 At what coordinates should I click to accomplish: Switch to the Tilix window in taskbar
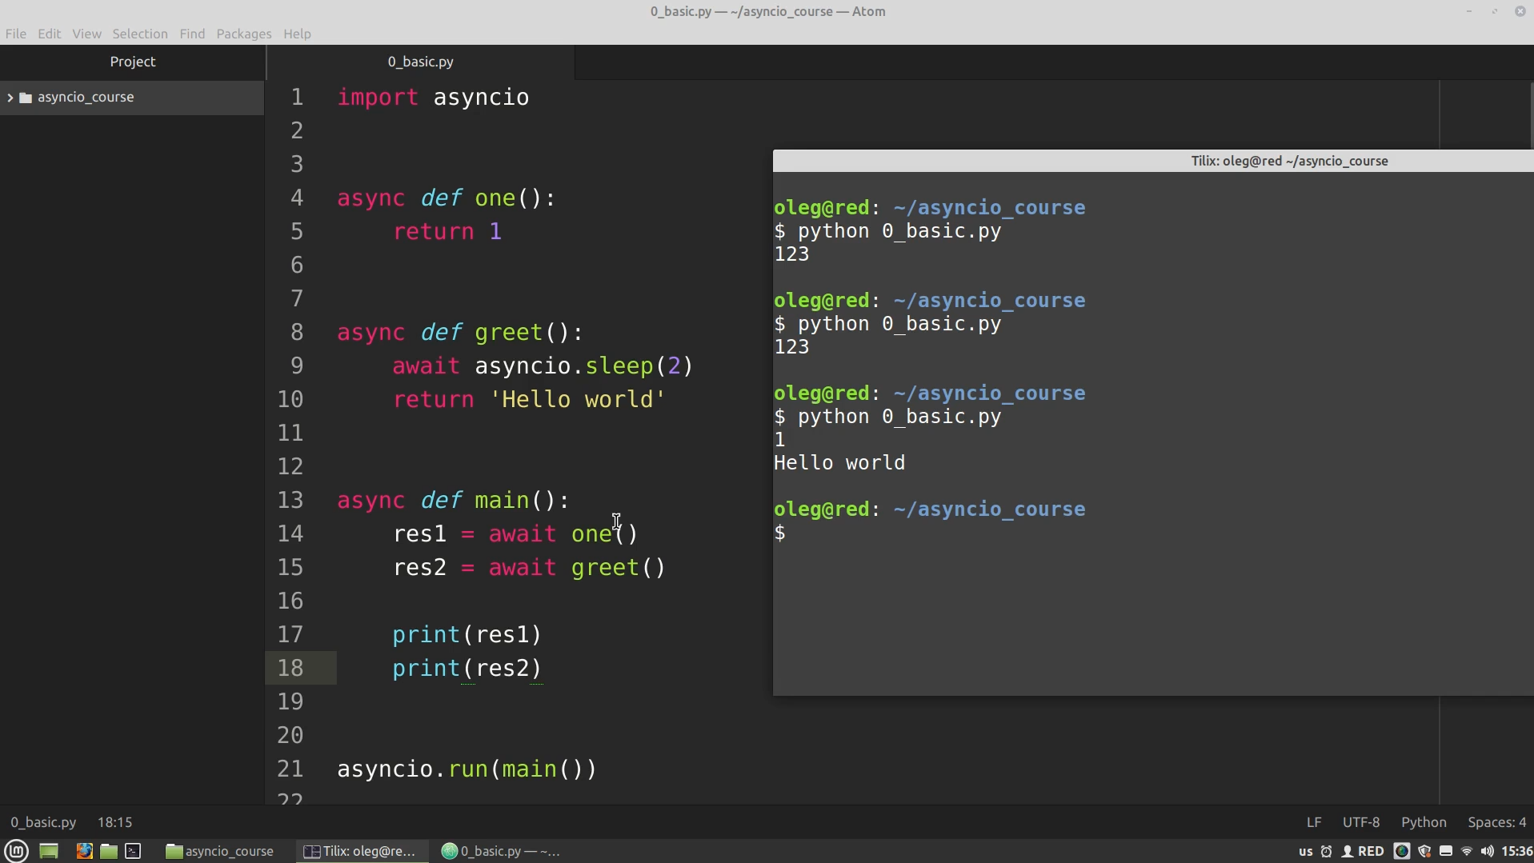tap(361, 851)
